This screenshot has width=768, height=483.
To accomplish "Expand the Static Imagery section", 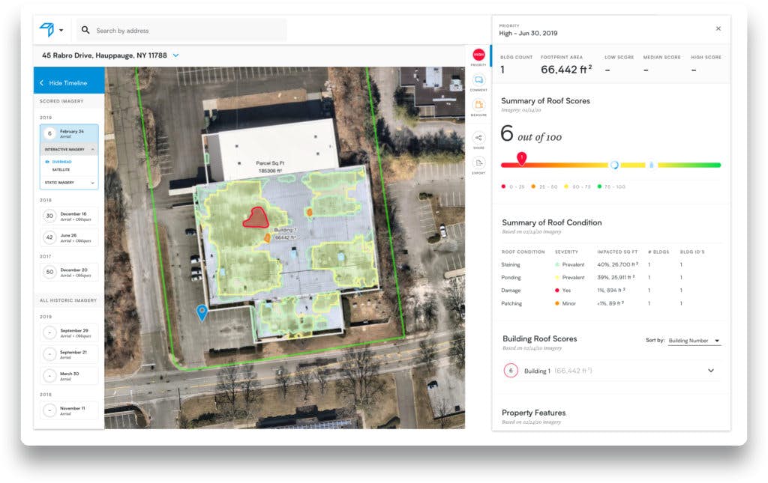I will (x=92, y=182).
